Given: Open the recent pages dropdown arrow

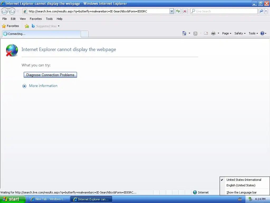Looking at the screenshot, I should (x=18, y=11).
